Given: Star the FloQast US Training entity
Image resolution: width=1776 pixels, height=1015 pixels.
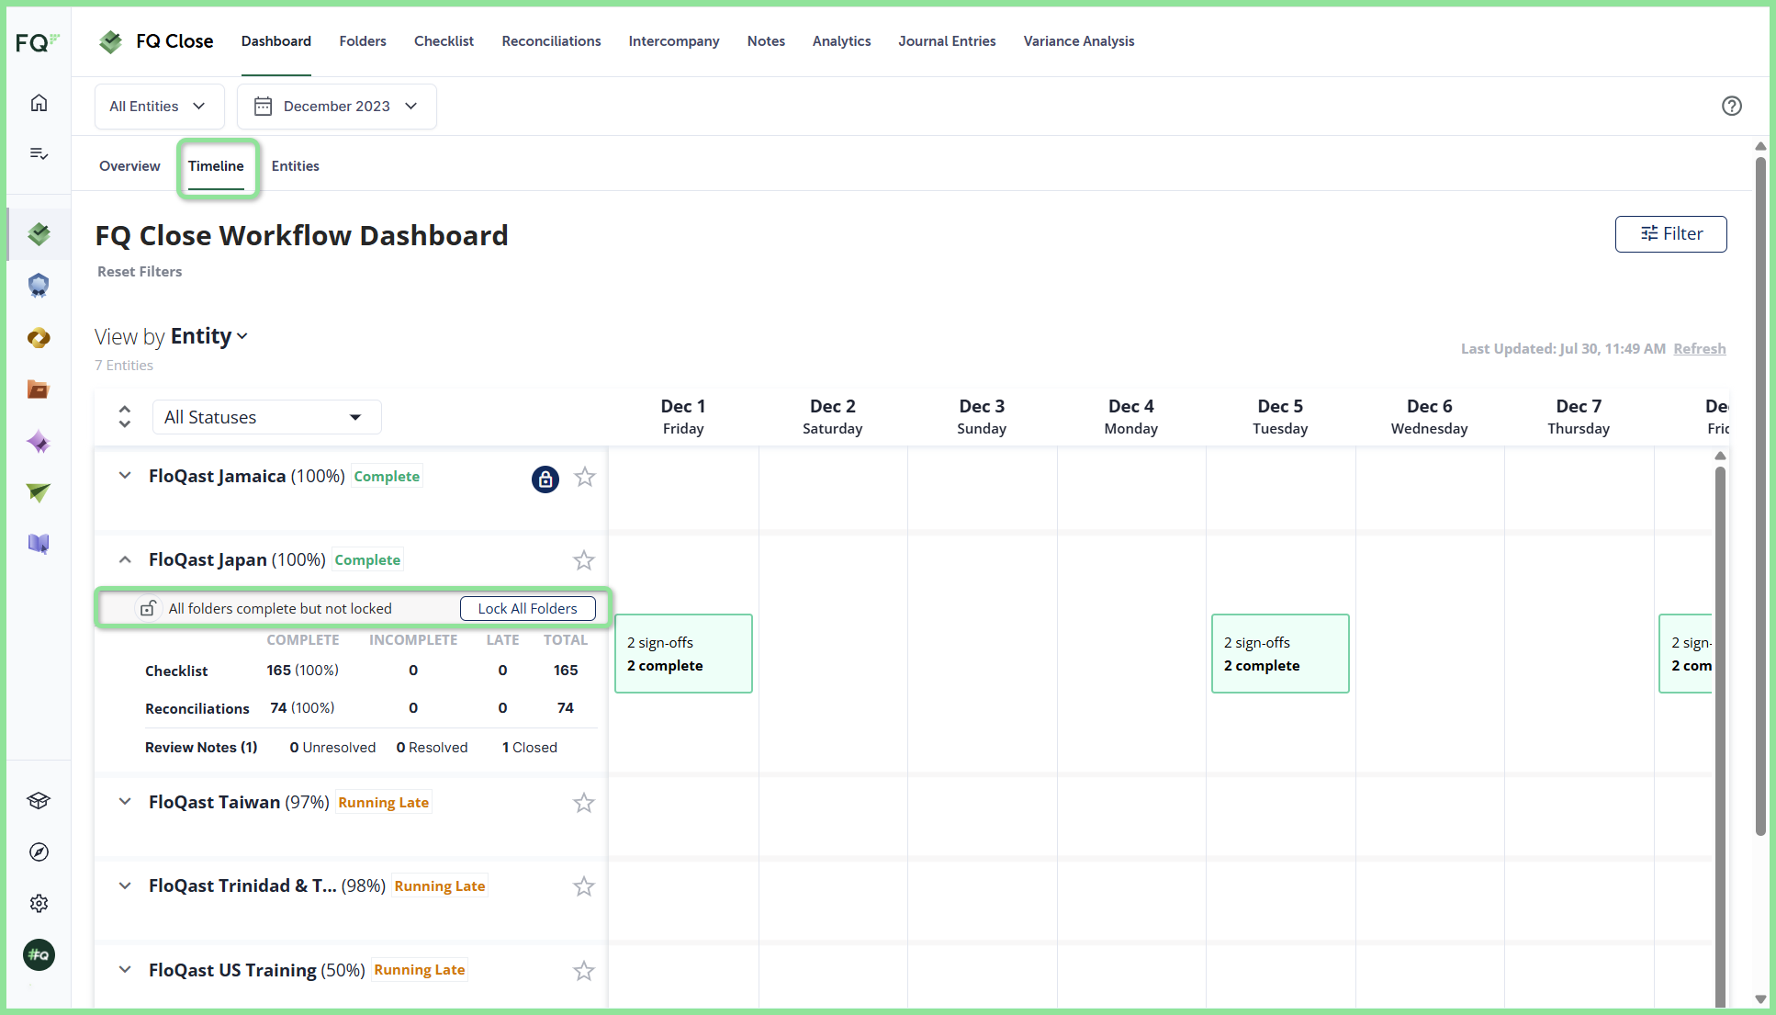Looking at the screenshot, I should pos(584,971).
